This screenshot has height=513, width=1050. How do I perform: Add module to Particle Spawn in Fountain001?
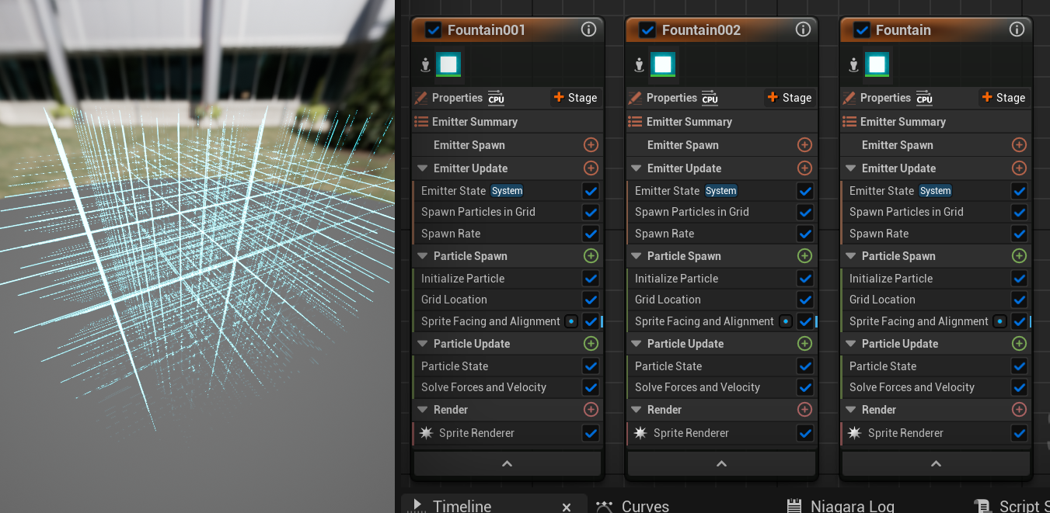pos(591,256)
